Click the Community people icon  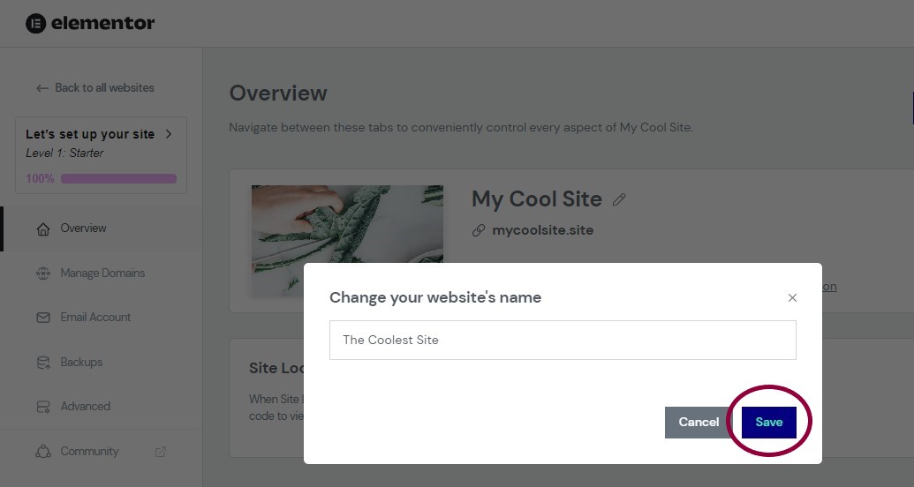[x=43, y=452]
